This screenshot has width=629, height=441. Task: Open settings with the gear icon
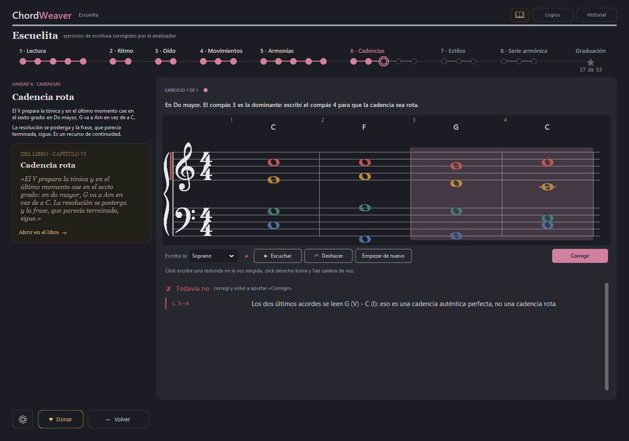pyautogui.click(x=23, y=419)
